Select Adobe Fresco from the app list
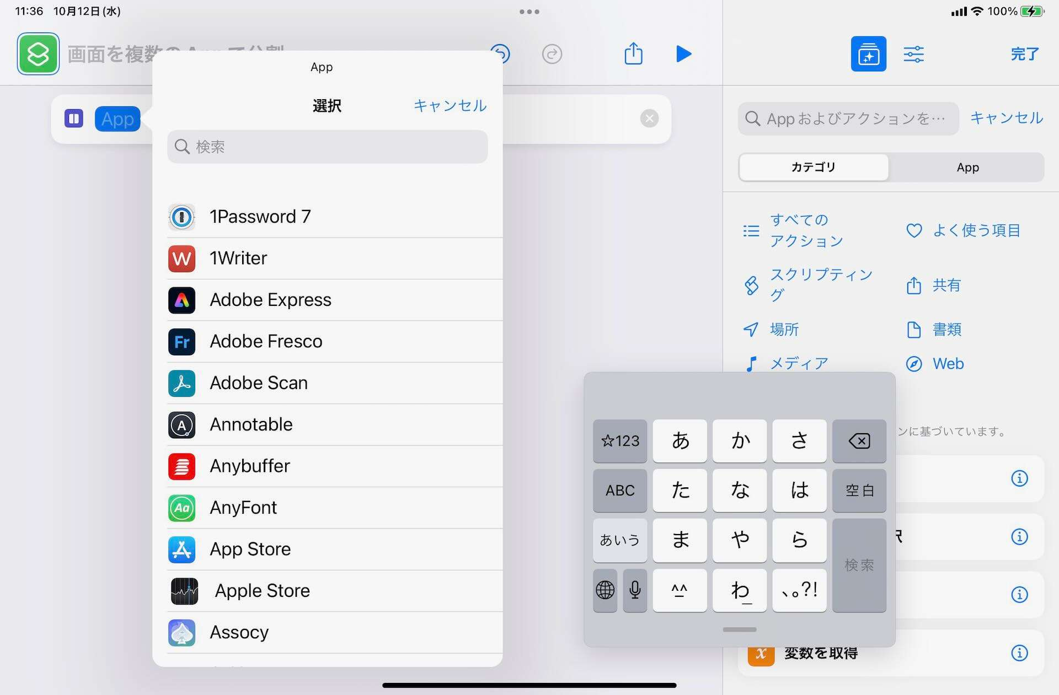 click(266, 341)
